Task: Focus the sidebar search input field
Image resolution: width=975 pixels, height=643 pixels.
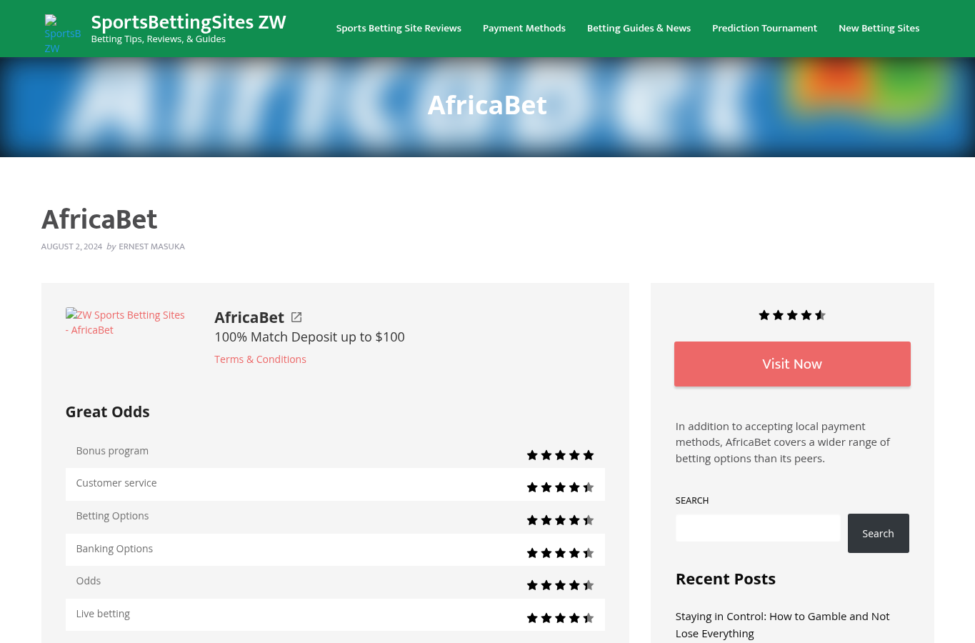Action: click(758, 528)
